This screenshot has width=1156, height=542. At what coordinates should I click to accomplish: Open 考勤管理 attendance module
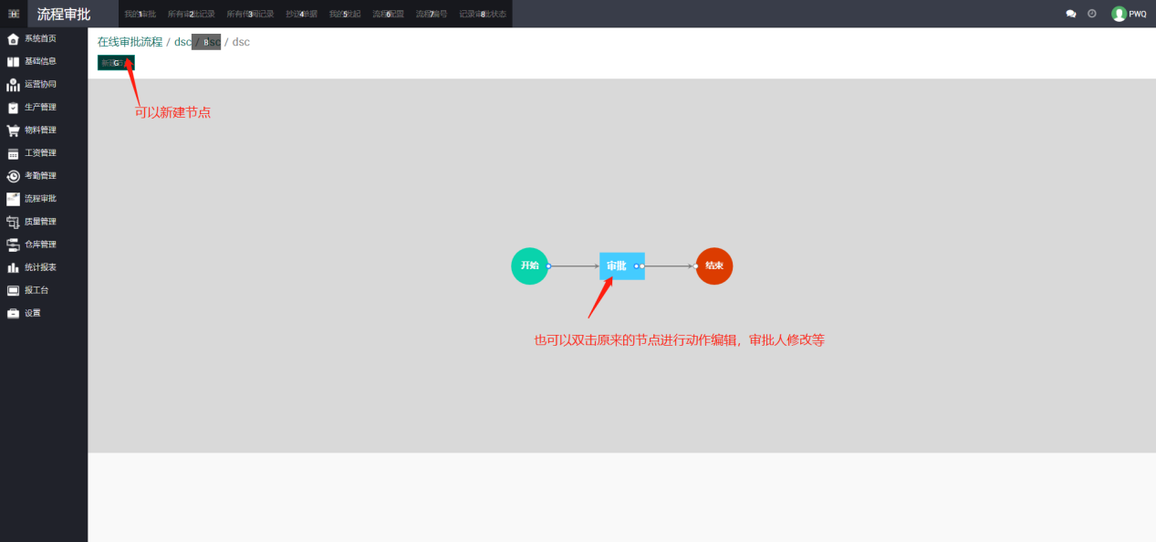(x=39, y=175)
